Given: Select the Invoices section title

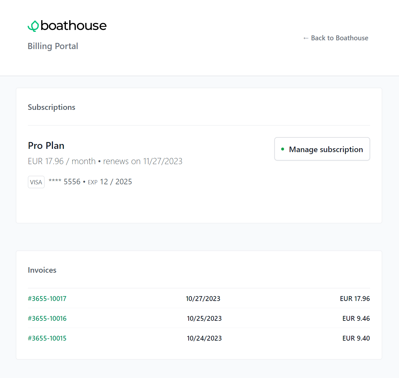Looking at the screenshot, I should (42, 270).
